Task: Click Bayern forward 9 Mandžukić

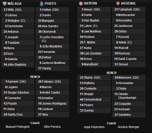Action: (x=94, y=64)
